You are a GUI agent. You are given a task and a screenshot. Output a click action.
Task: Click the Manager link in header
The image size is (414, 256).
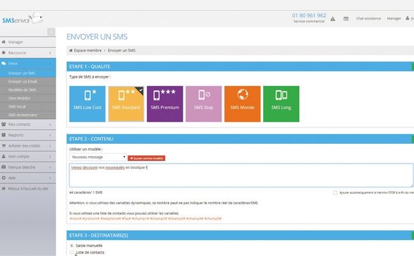tap(394, 18)
